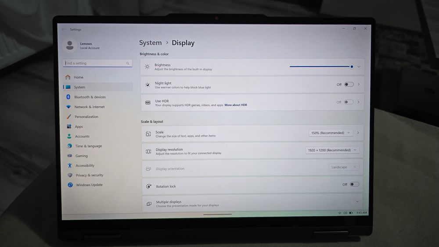The width and height of the screenshot is (439, 247).
Task: Click the Home house icon in sidebar
Action: 68,77
